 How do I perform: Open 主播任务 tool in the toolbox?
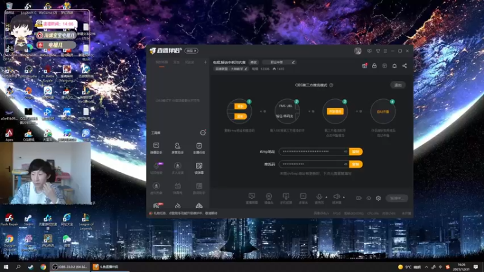click(x=199, y=147)
